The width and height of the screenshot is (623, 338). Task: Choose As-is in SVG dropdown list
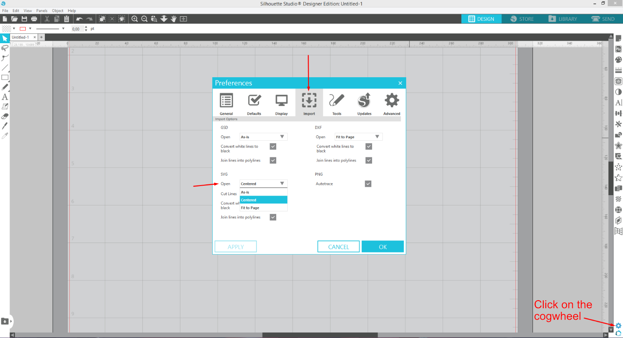pyautogui.click(x=263, y=192)
